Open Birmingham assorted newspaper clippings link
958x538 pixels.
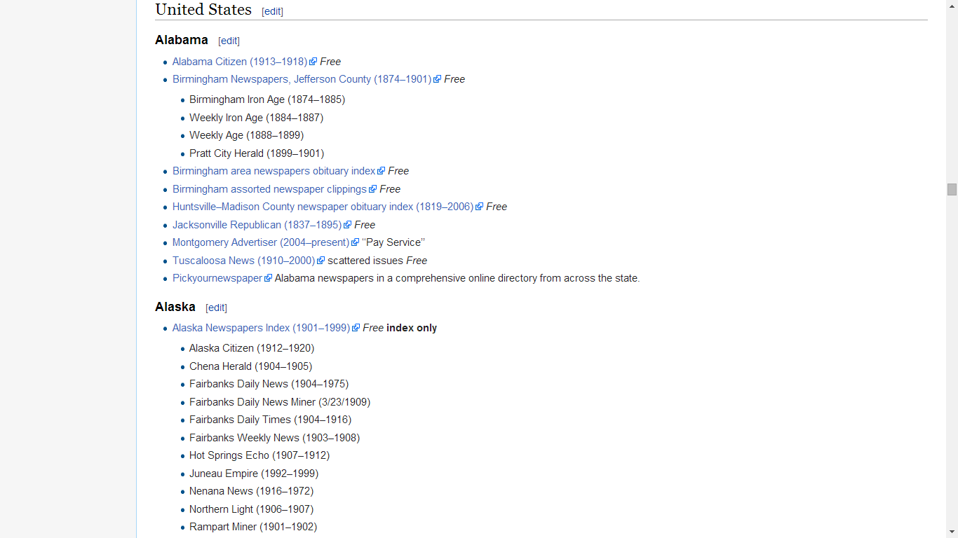coord(269,189)
